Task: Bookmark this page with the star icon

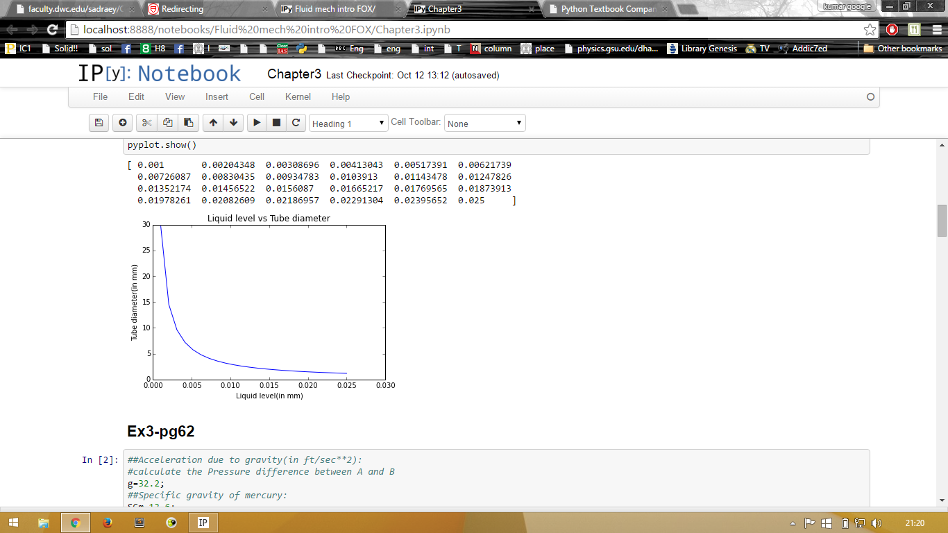Action: [870, 30]
